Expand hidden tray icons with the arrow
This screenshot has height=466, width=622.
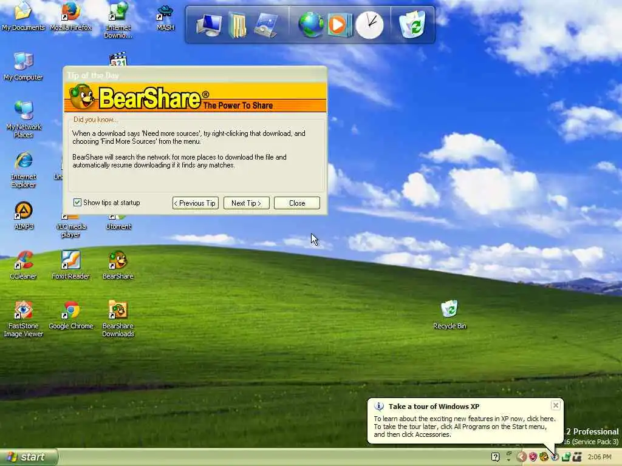click(x=522, y=457)
